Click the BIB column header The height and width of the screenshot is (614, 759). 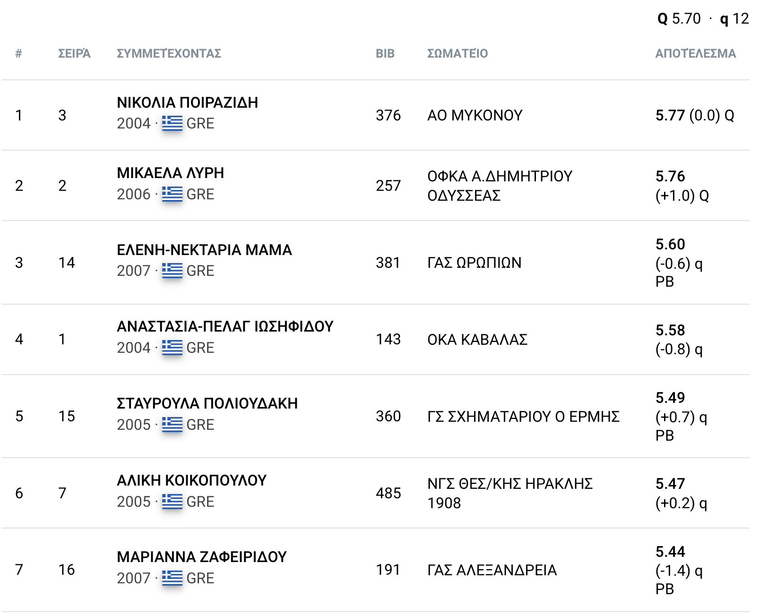pos(385,53)
